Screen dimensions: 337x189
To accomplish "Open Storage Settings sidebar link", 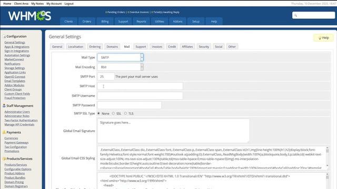I will (x=15, y=68).
